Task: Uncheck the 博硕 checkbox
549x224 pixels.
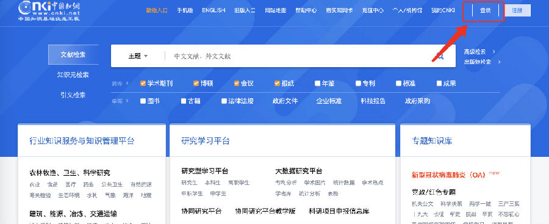Action: click(196, 84)
